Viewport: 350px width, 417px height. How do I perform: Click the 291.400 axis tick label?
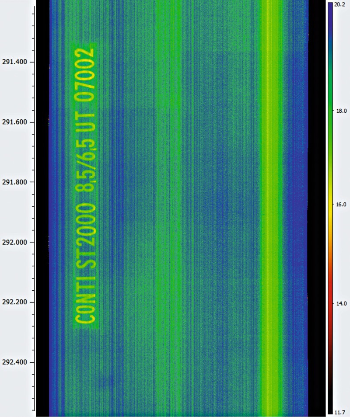pyautogui.click(x=15, y=62)
